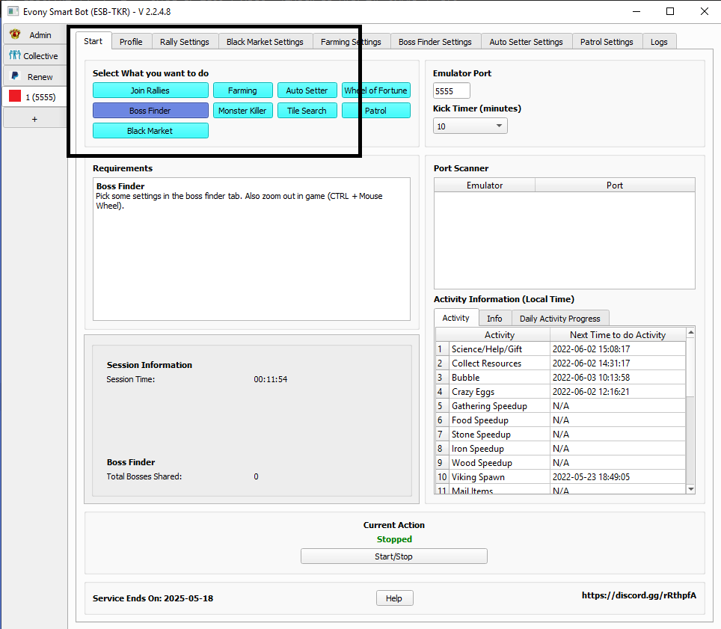
Task: Add new account with plus button
Action: [x=34, y=119]
